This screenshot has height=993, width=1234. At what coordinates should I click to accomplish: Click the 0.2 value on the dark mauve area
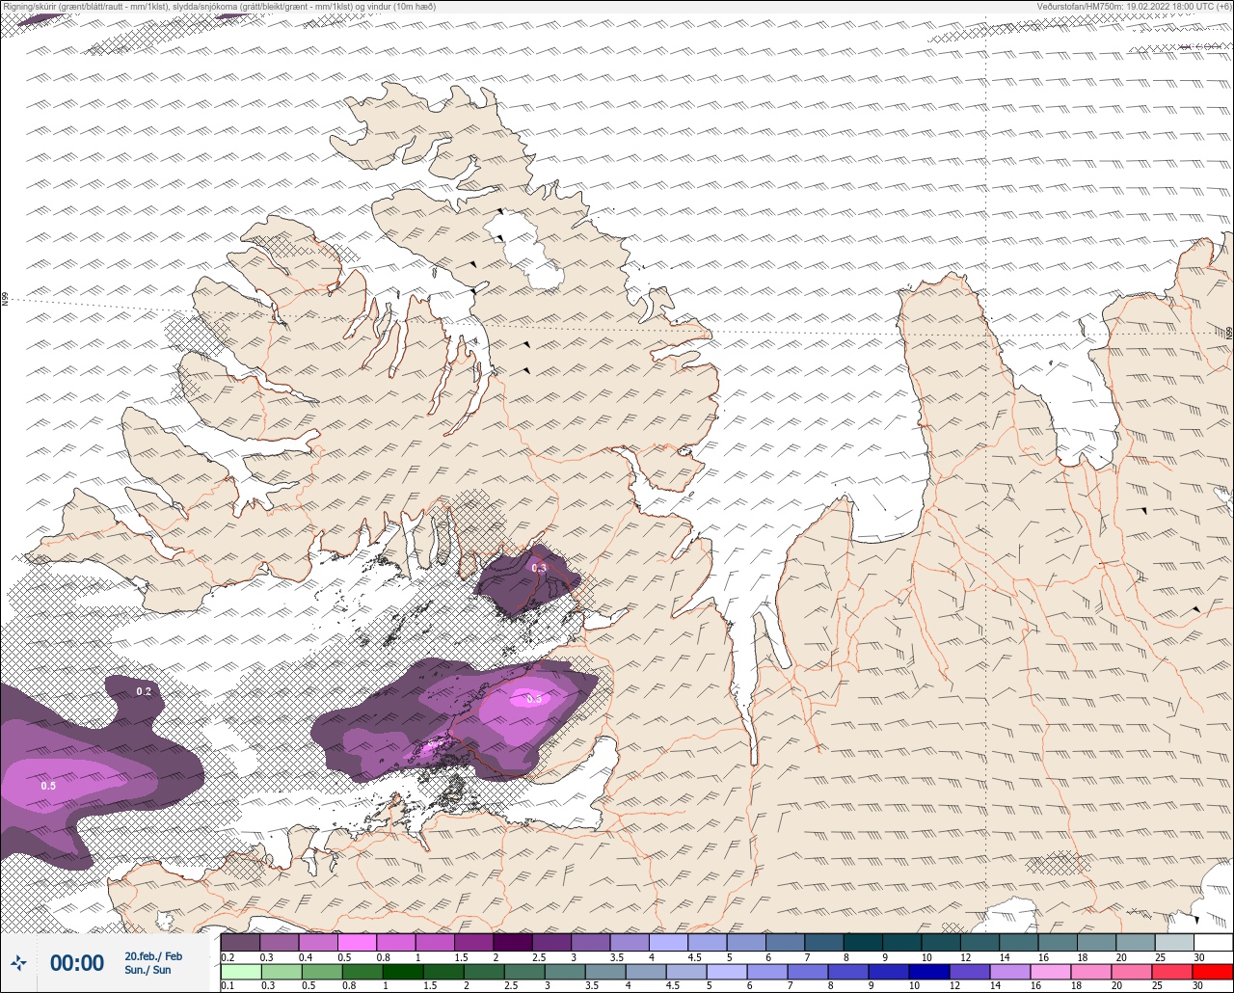pos(144,691)
